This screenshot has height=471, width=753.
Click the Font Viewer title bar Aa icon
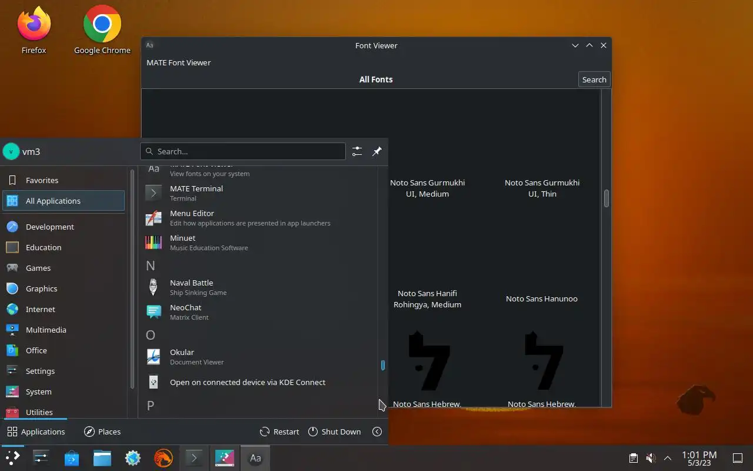149,45
